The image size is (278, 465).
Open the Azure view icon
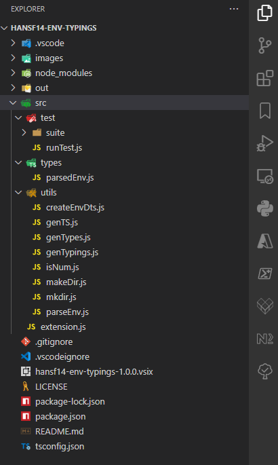click(x=264, y=241)
